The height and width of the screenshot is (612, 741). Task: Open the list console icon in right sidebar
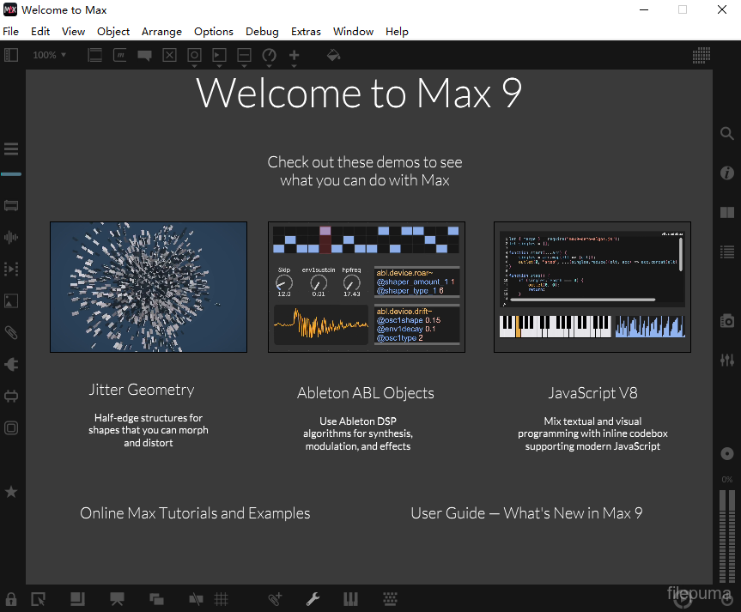pos(726,251)
